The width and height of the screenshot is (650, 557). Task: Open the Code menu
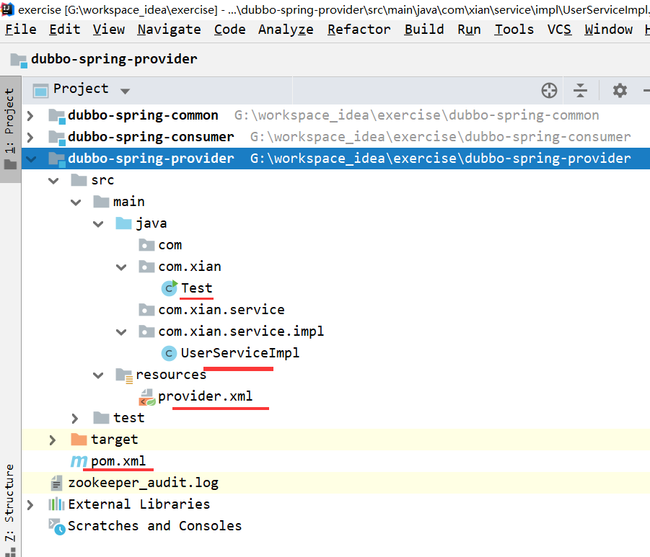[229, 30]
